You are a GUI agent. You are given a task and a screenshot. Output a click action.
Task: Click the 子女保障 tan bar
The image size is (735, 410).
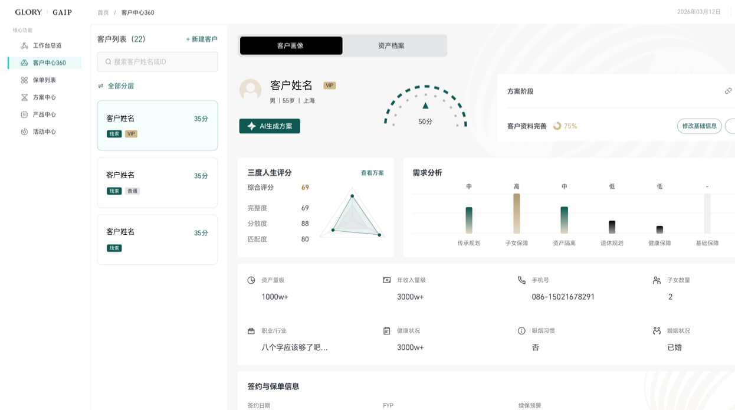[517, 214]
